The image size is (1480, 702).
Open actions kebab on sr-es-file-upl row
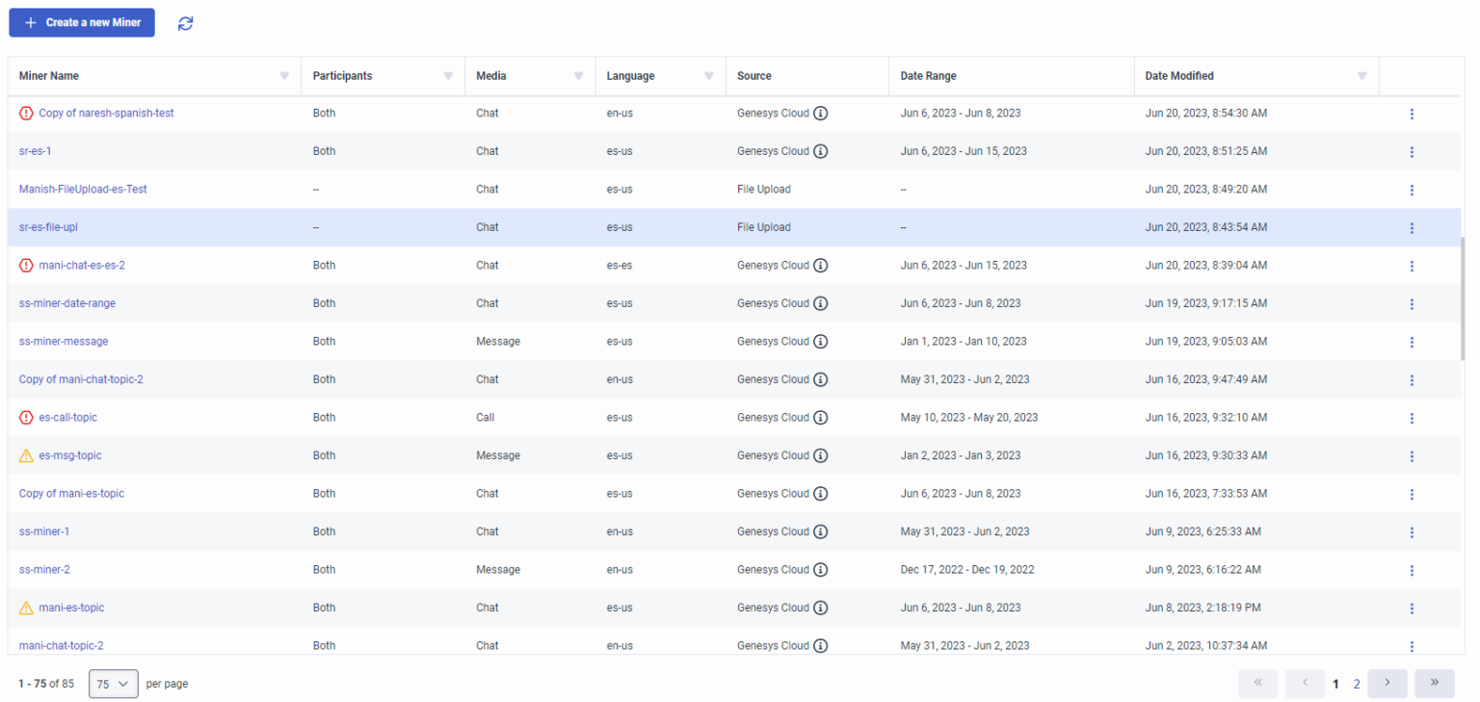pyautogui.click(x=1412, y=228)
